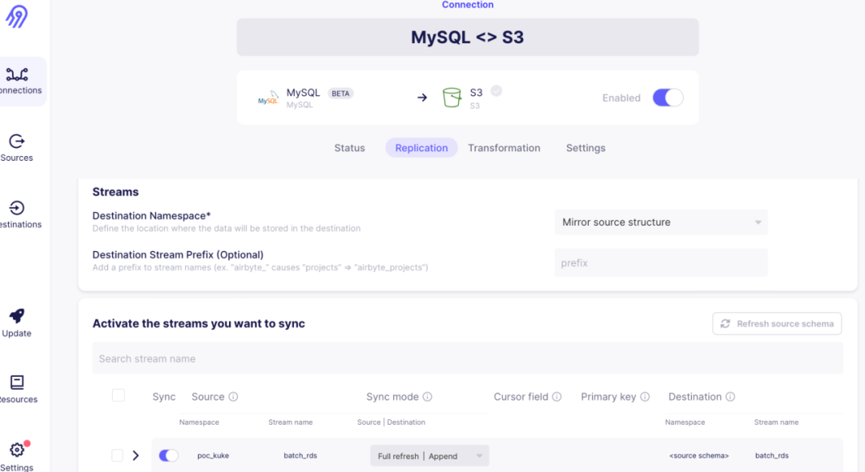Click the source batch_rds stream name
This screenshot has width=865, height=472.
(300, 455)
